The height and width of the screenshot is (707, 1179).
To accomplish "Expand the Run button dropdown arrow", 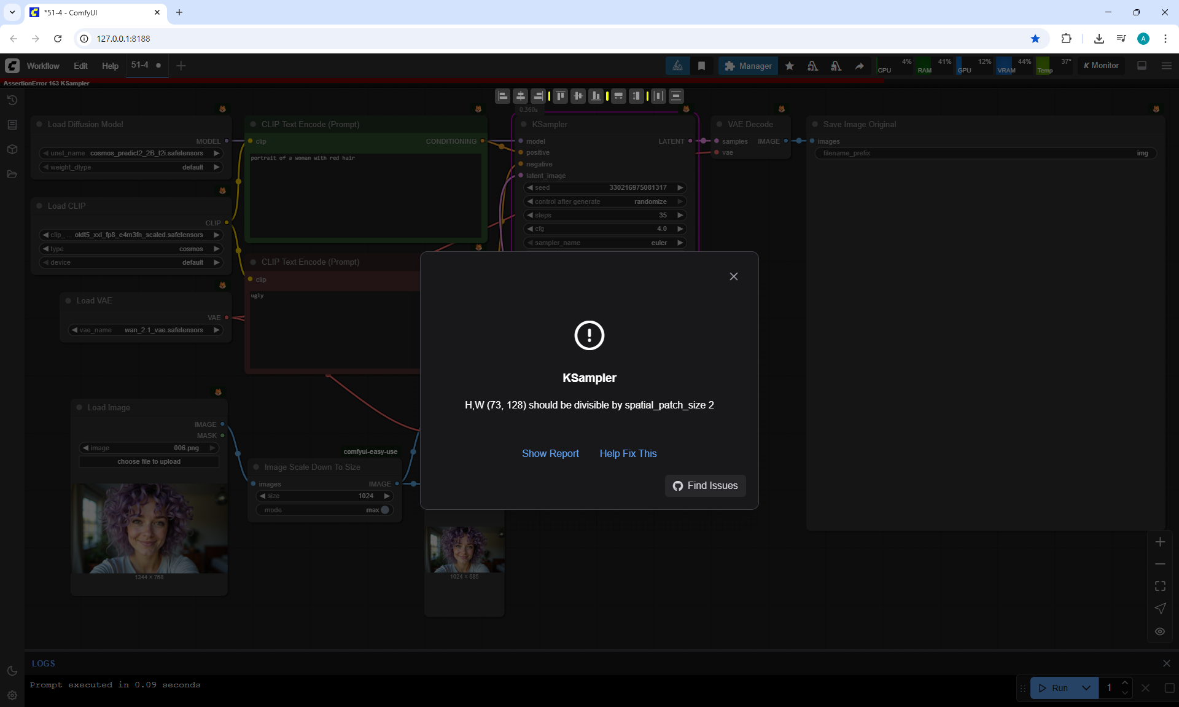I will [x=1086, y=688].
